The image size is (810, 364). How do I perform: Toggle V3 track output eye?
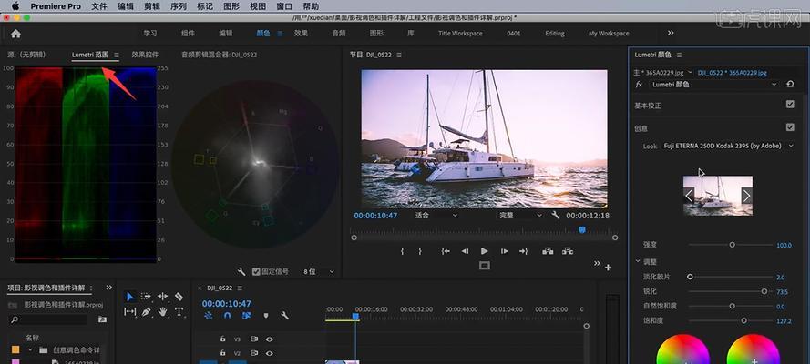click(269, 339)
